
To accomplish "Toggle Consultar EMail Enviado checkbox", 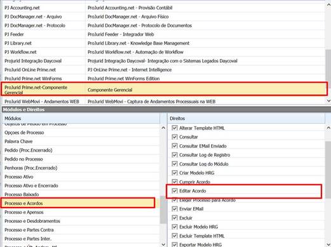I will pyautogui.click(x=175, y=146).
